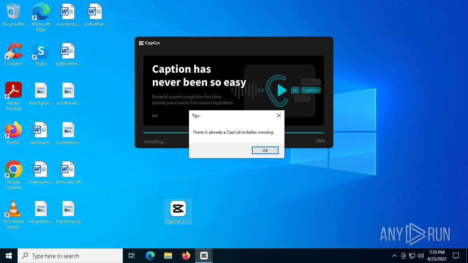Click the installer progress bar
468x263 pixels.
point(234,133)
